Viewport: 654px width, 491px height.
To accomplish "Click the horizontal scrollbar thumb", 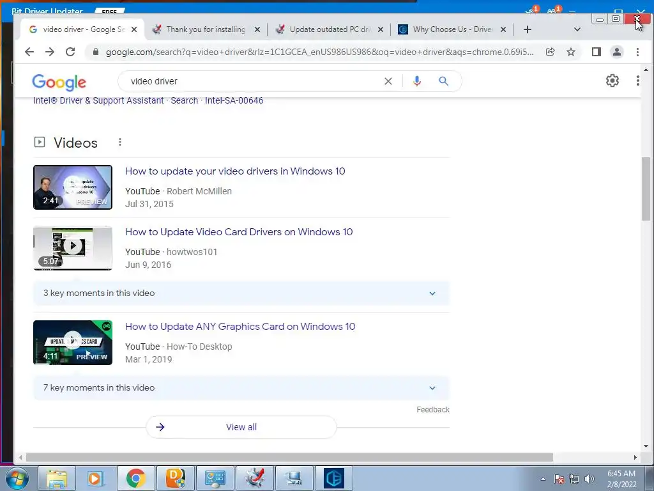I will 289,458.
